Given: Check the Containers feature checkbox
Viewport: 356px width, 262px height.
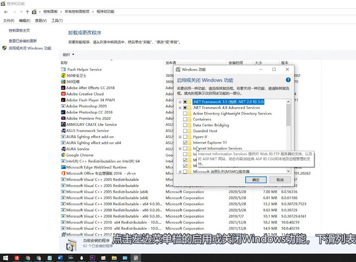Looking at the screenshot, I should 185,119.
